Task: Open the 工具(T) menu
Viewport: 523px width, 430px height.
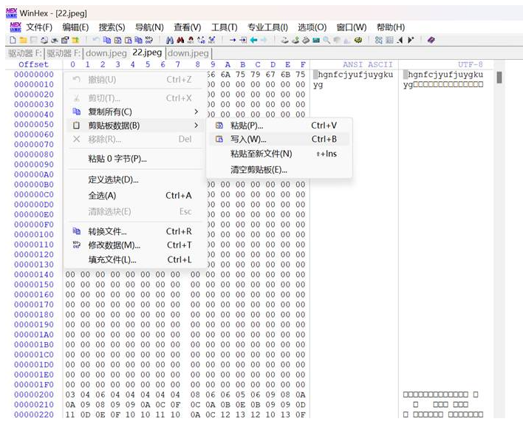Action: click(224, 27)
